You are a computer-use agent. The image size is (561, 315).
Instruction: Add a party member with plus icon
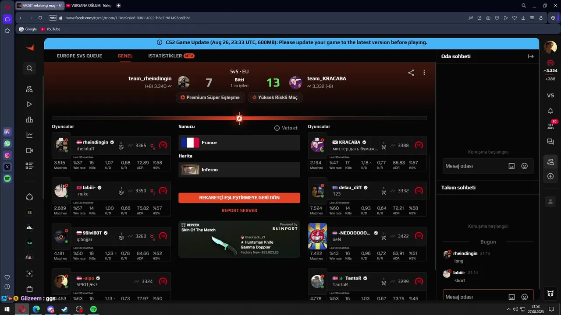pyautogui.click(x=550, y=176)
